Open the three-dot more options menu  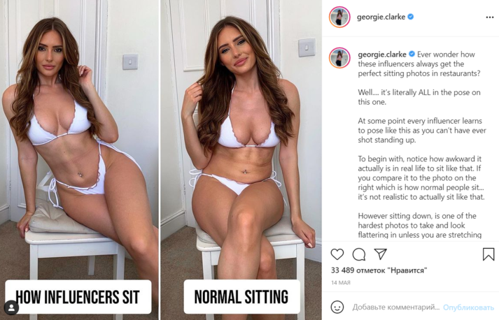click(x=490, y=17)
